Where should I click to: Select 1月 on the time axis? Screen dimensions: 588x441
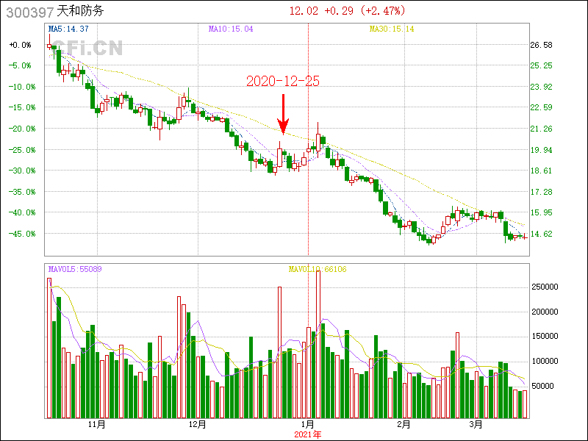click(x=307, y=425)
